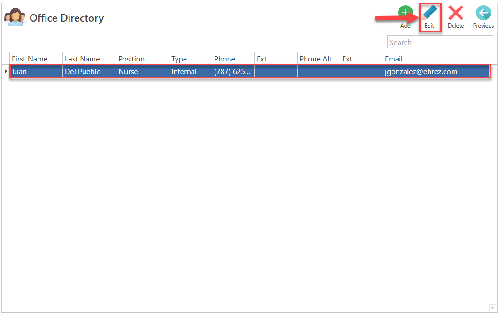The width and height of the screenshot is (499, 314).
Task: Click the green Add icon
Action: (x=405, y=13)
